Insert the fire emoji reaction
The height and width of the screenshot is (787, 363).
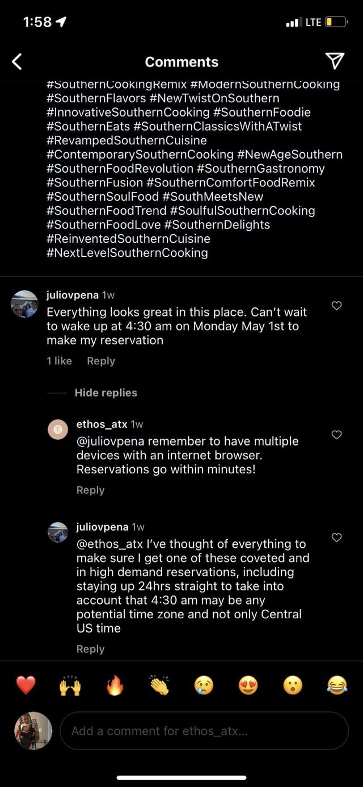click(x=115, y=685)
